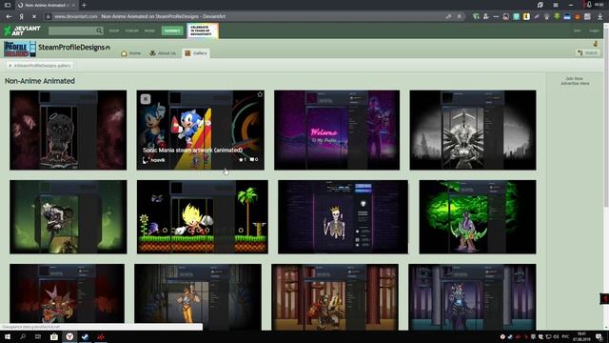Open the red forest warrior thumbnail

point(335,297)
